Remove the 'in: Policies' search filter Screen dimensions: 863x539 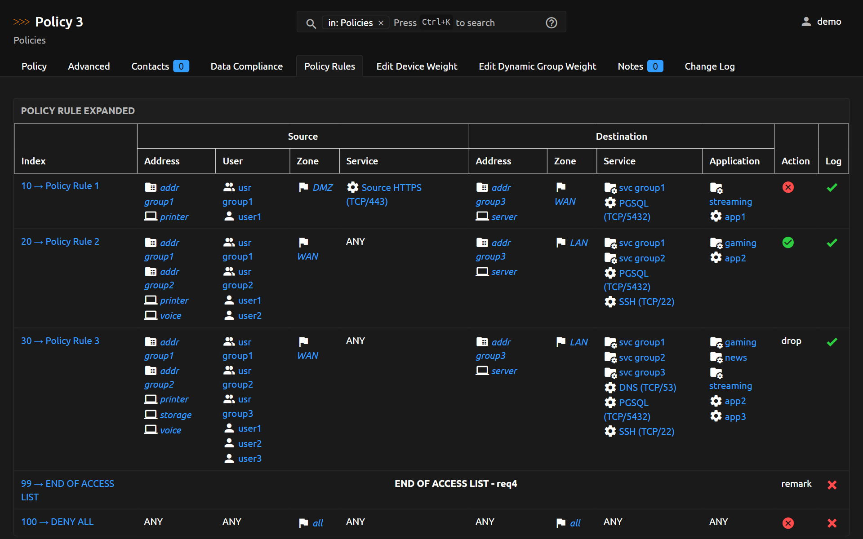coord(381,23)
